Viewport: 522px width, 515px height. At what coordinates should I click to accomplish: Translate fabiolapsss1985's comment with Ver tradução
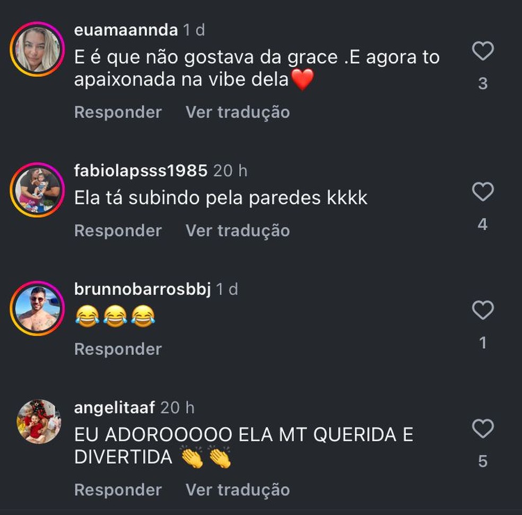coord(238,230)
